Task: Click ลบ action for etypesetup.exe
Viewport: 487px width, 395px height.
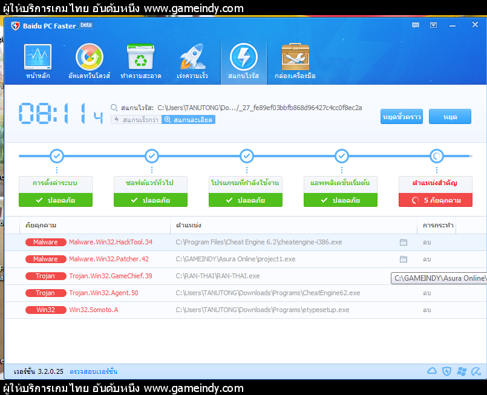Action: coord(427,310)
